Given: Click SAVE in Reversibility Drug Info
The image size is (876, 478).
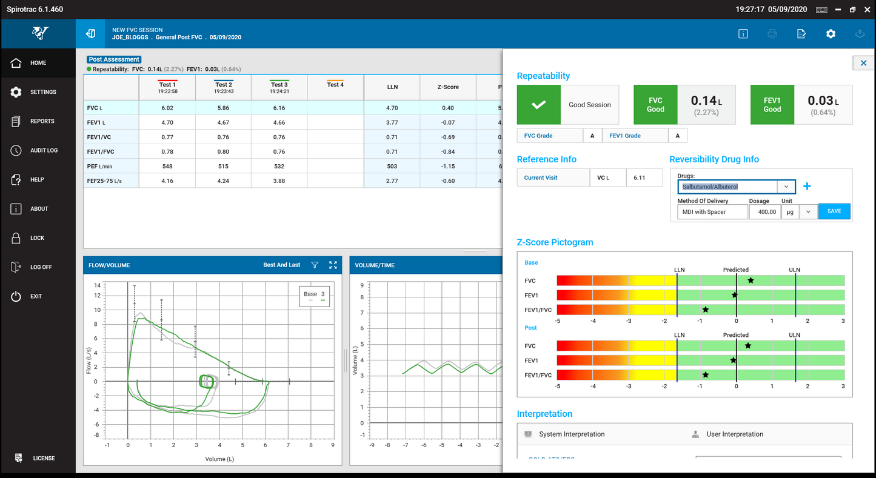Looking at the screenshot, I should pos(834,211).
